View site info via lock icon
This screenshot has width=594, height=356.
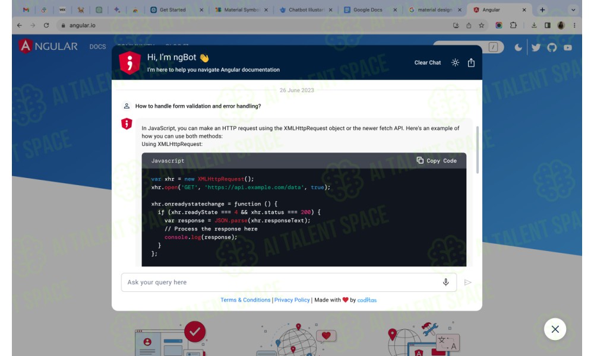point(64,26)
